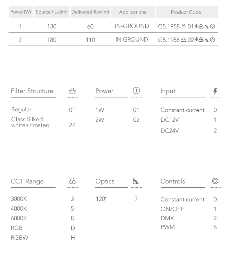The height and width of the screenshot is (255, 235).
Task: Click the Filter Structure lamp icon
Action: (72, 91)
